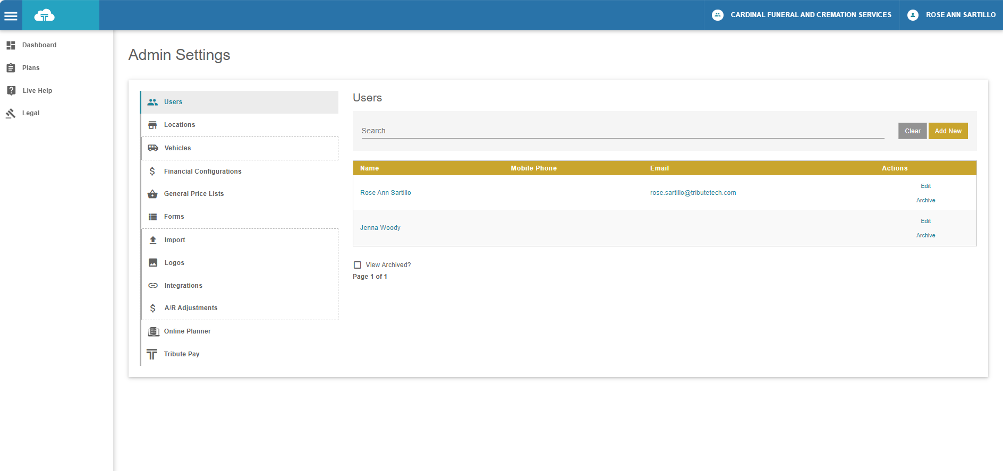The height and width of the screenshot is (471, 1003).
Task: Focus the Users search field
Action: coord(623,131)
